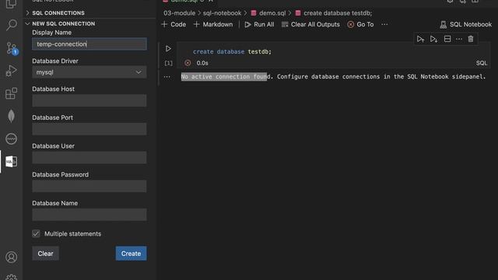This screenshot has width=498, height=280.
Task: Open the sql-notebook breadcrumb
Action: 222,13
